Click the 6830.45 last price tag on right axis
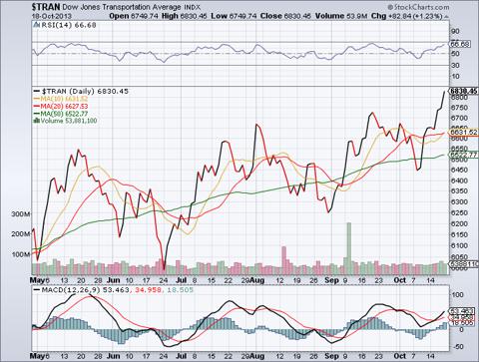 point(464,91)
